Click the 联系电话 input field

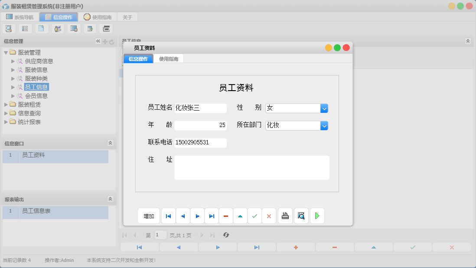tap(200, 142)
